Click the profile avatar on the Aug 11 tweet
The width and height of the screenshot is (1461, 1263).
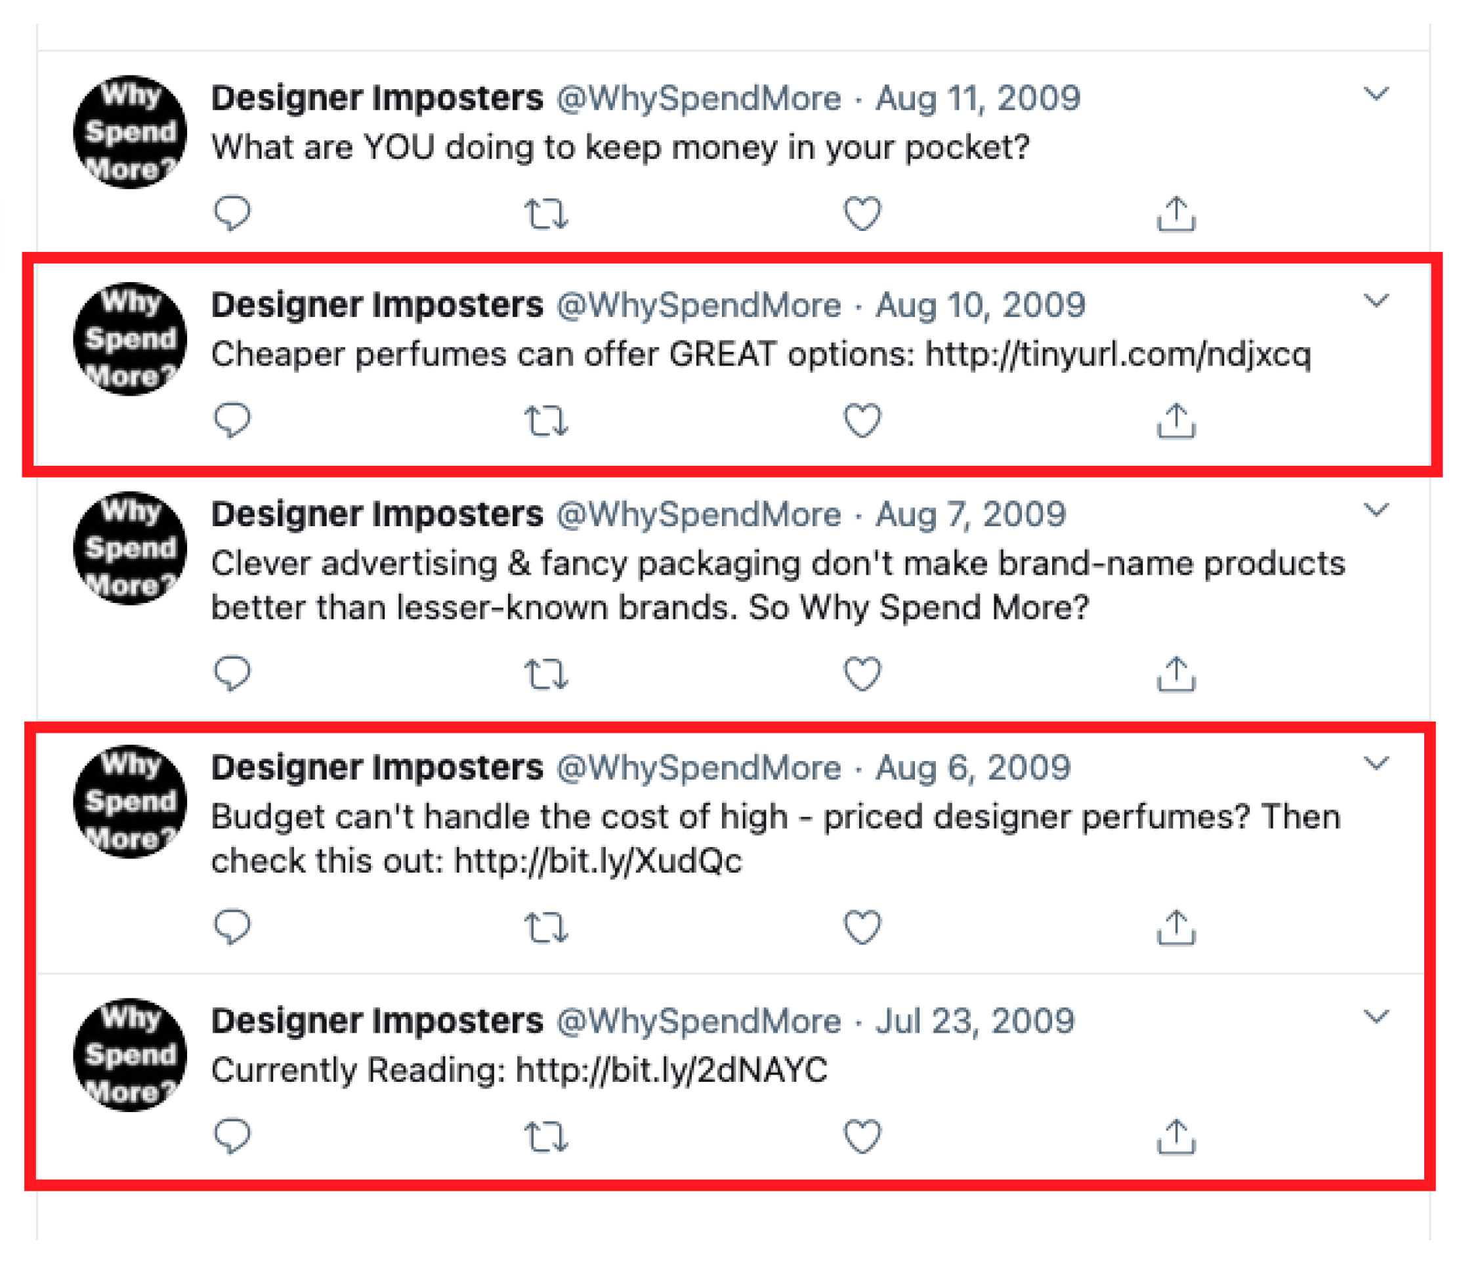(x=131, y=132)
